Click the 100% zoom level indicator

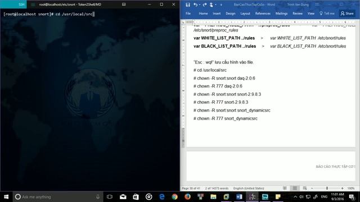coord(351,189)
